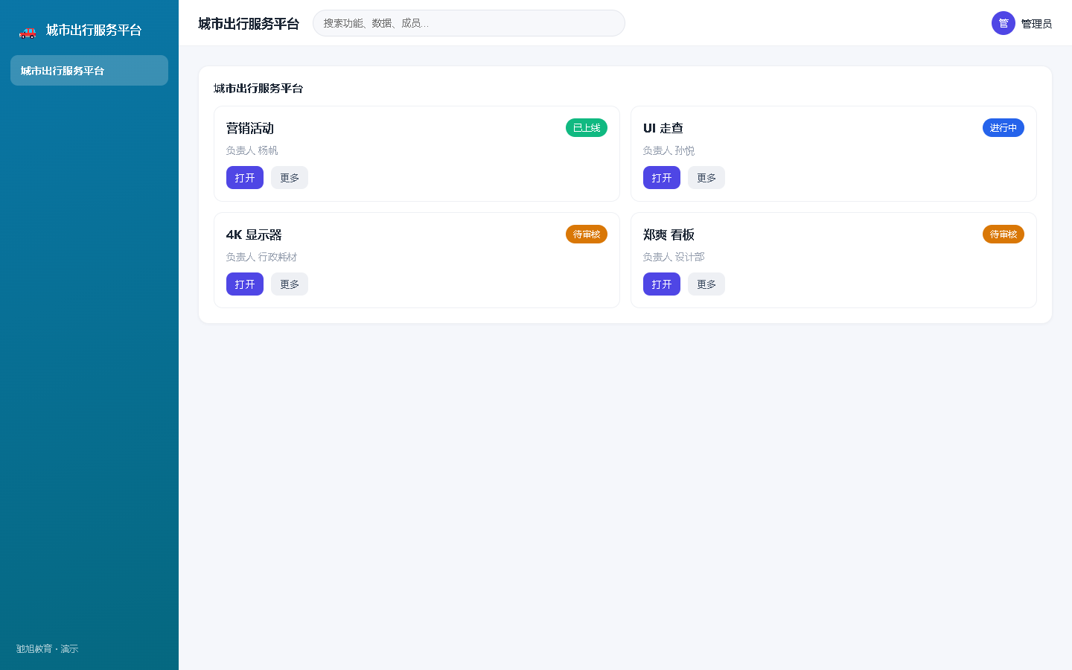Screen dimensions: 1072x670
Task: Click the red car logo icon
Action: coord(28,31)
